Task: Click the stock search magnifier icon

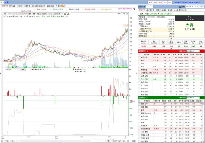Action: click(1, 2)
